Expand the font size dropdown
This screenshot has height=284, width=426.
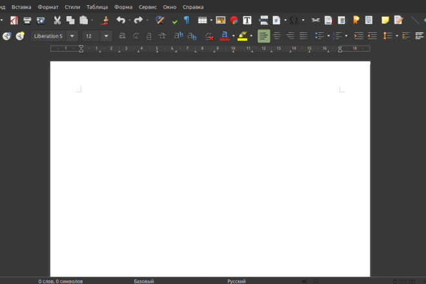pyautogui.click(x=107, y=36)
